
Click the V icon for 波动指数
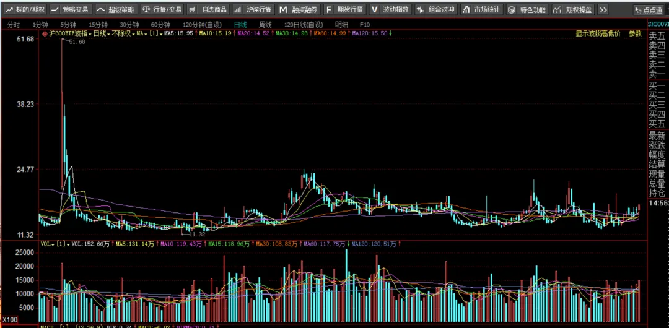pyautogui.click(x=374, y=9)
